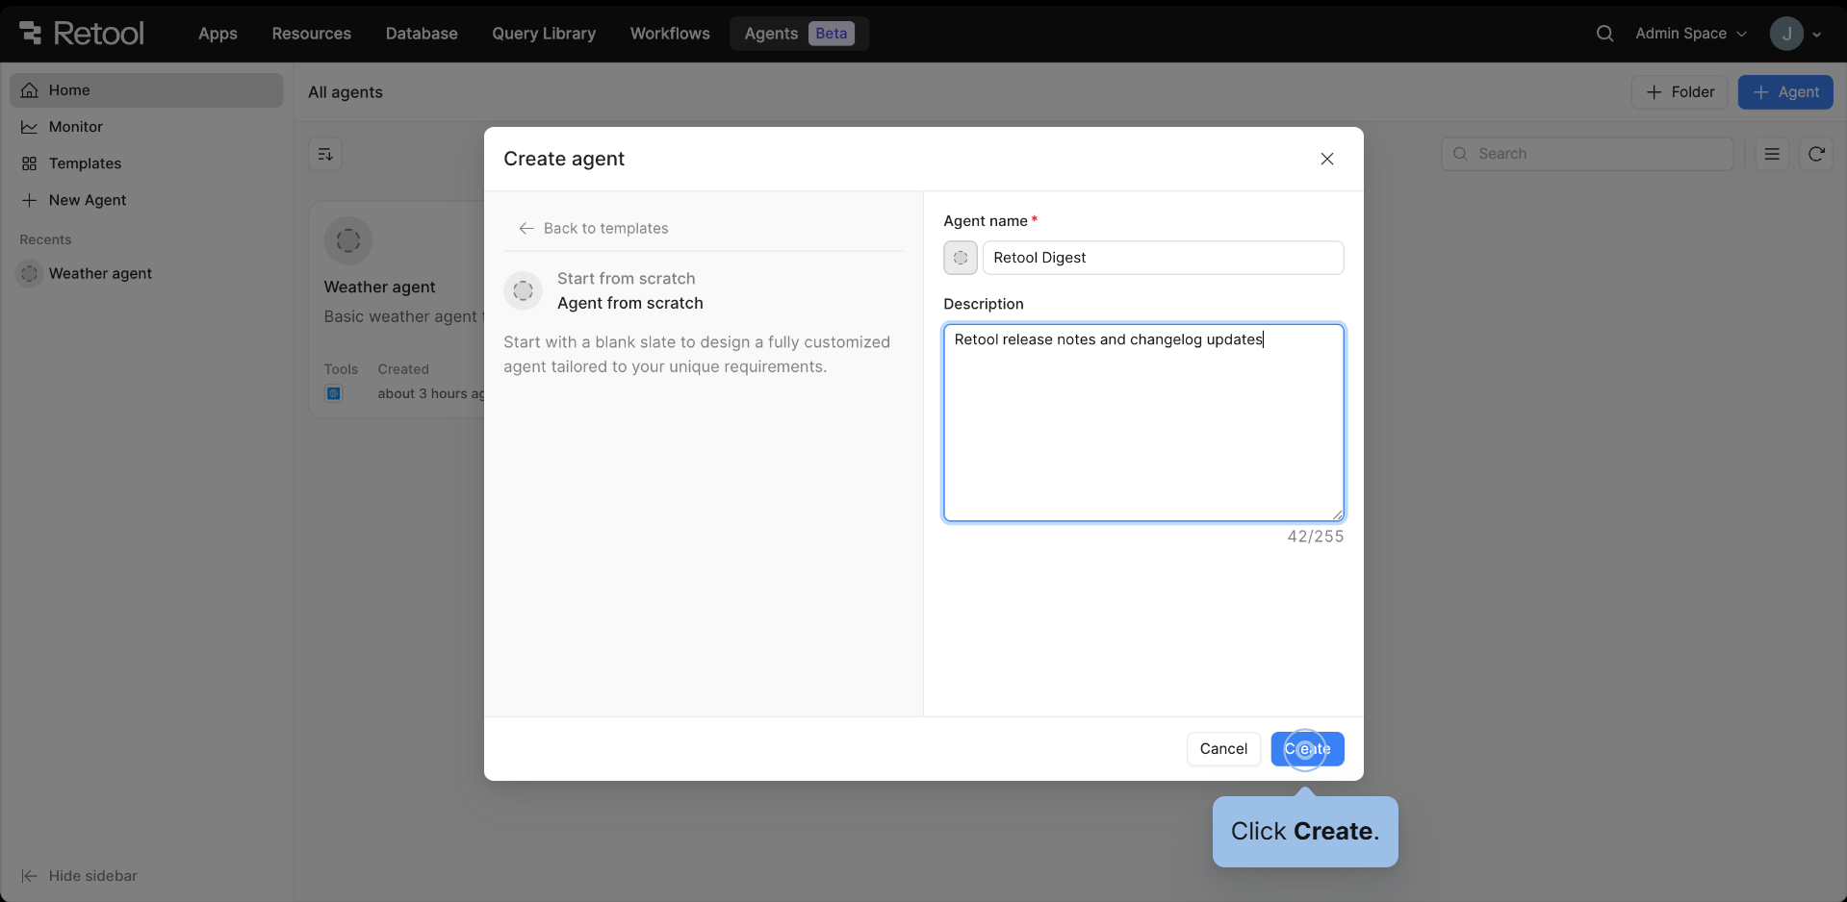Click the 42/255 character counter

(x=1316, y=537)
